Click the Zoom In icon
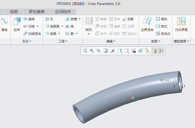 [x=92, y=51]
